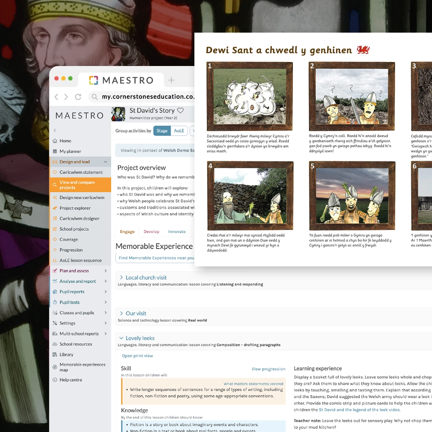
Task: Click the Classes and pupils icon
Action: click(55, 313)
